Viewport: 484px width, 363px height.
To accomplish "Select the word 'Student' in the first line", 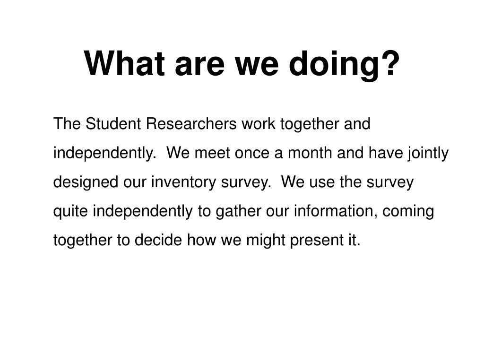I will [x=113, y=123].
